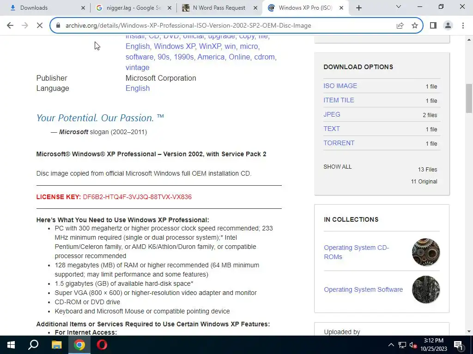The height and width of the screenshot is (354, 473).
Task: Click the scrollbar up arrow
Action: click(469, 40)
